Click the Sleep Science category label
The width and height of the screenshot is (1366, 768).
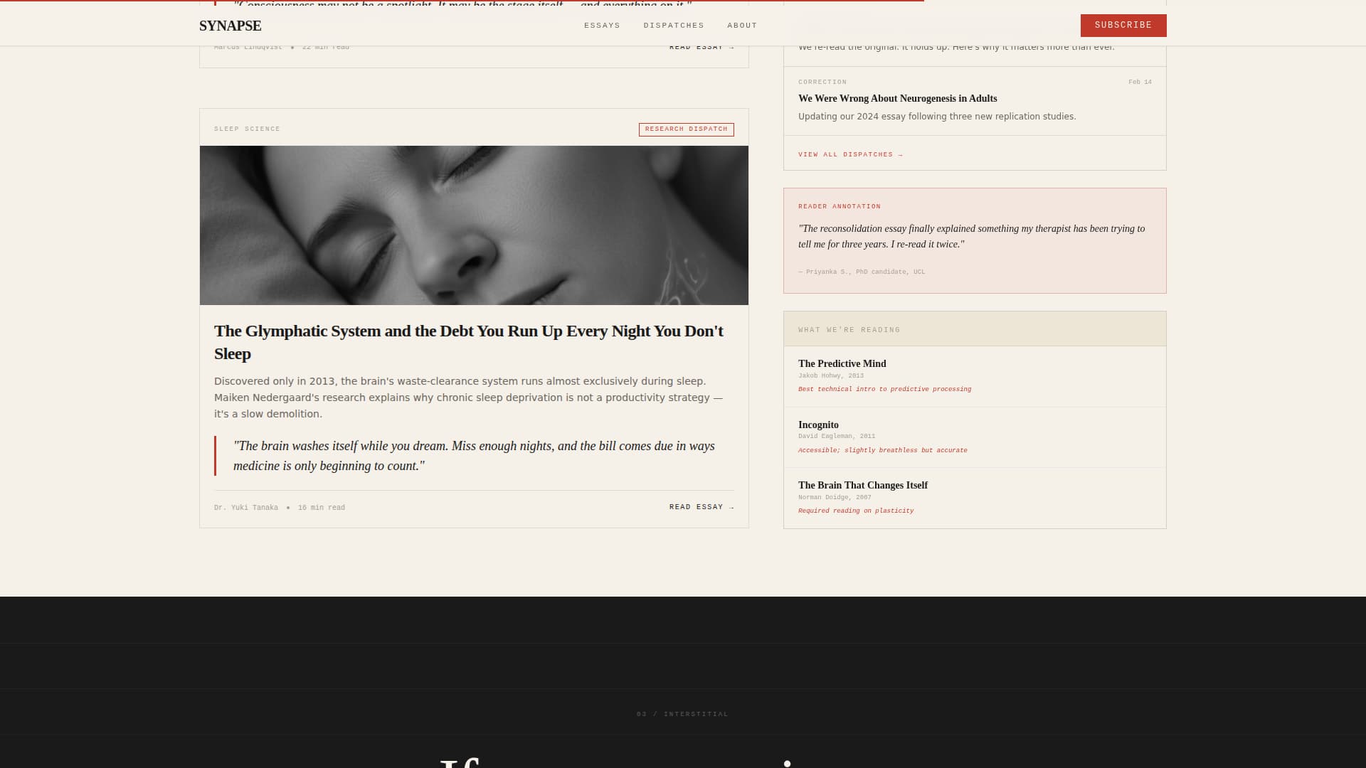coord(247,129)
